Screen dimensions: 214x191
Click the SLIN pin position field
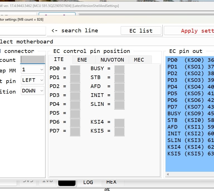point(120,105)
